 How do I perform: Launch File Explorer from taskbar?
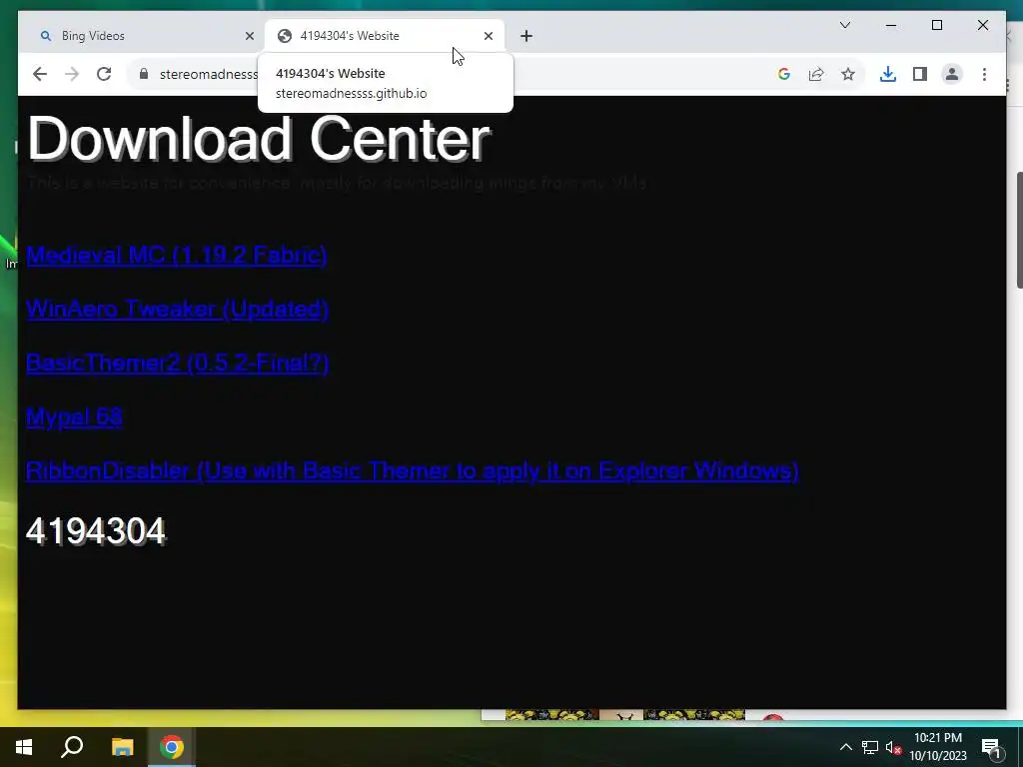[x=122, y=747]
